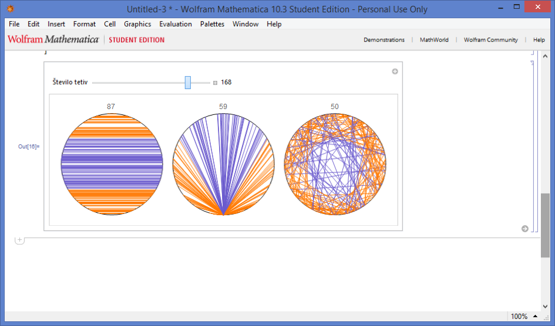Click the scrollbar up arrow
The height and width of the screenshot is (326, 555).
pyautogui.click(x=544, y=56)
